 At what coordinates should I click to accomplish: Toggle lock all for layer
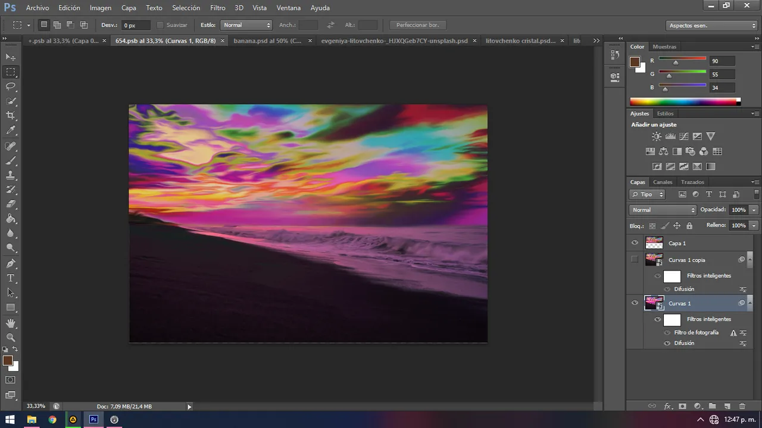pyautogui.click(x=689, y=226)
